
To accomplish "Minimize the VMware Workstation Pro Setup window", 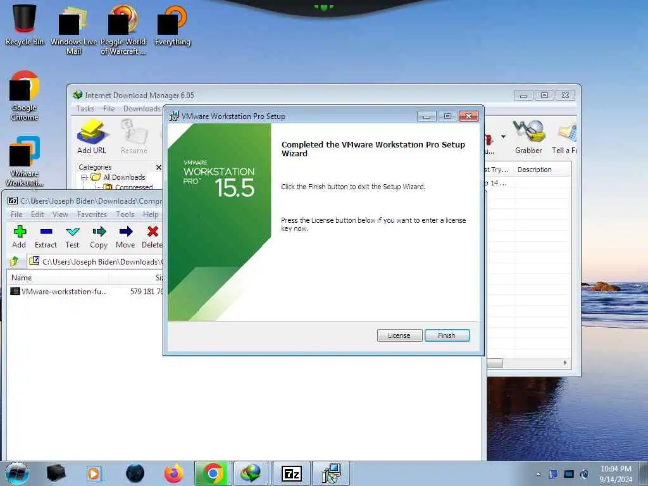I will pos(427,116).
